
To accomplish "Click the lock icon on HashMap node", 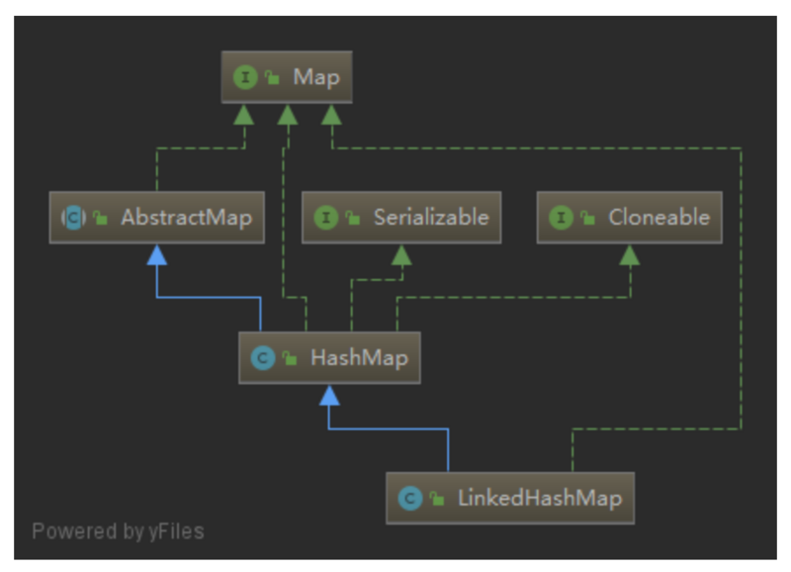I will (x=289, y=358).
